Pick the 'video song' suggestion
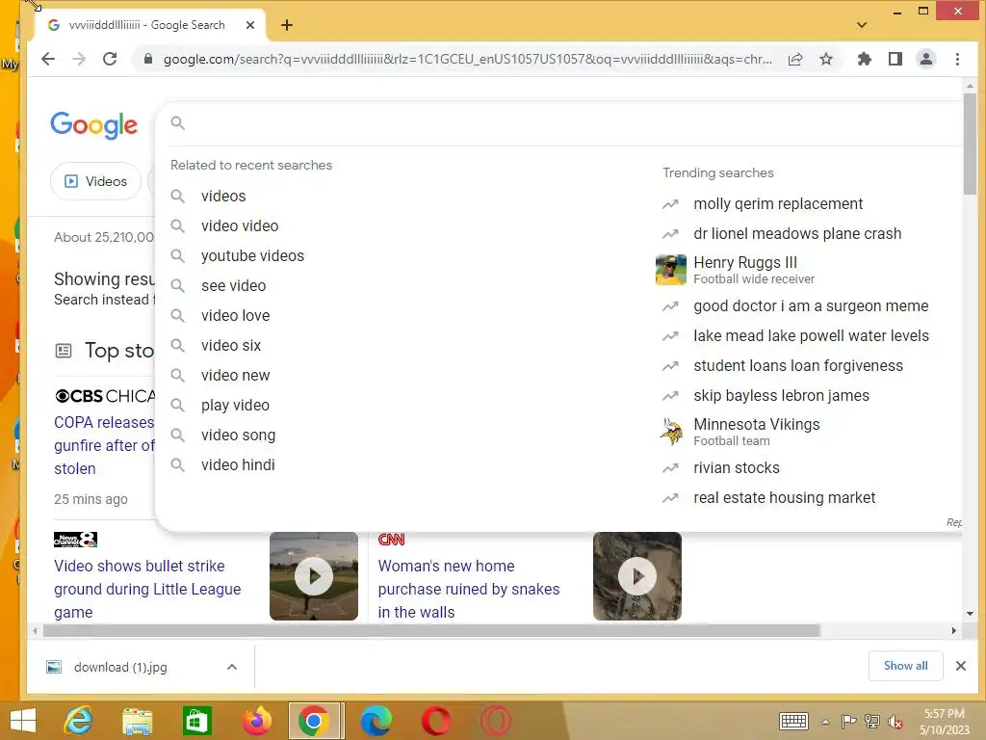This screenshot has height=740, width=986. click(x=239, y=436)
